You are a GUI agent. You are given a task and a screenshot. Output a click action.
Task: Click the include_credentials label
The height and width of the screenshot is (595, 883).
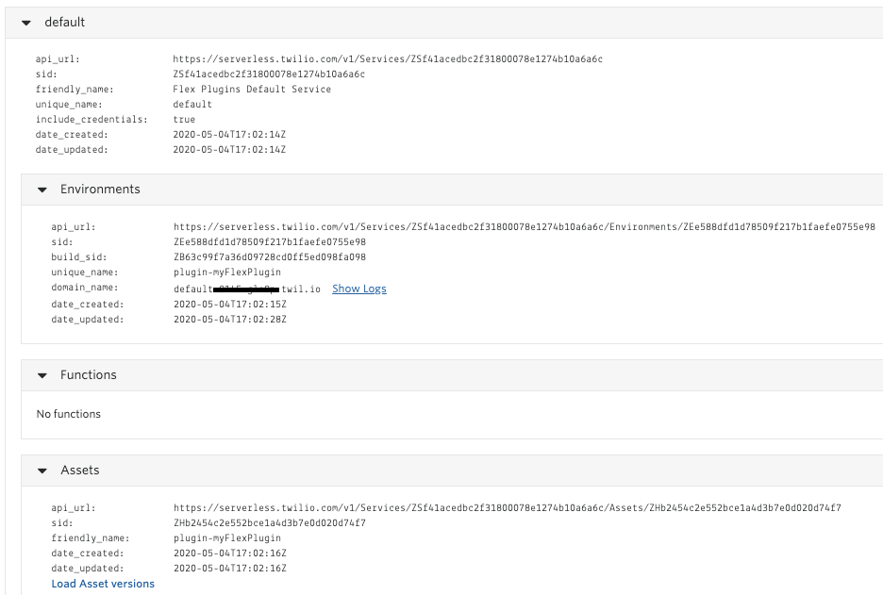pyautogui.click(x=92, y=120)
